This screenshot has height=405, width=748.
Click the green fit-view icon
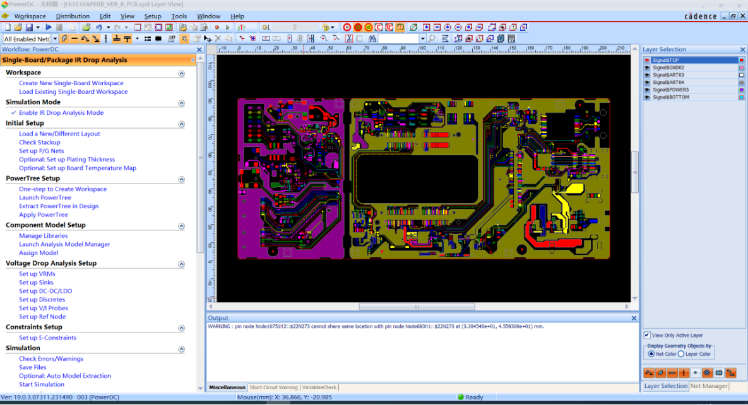169,27
